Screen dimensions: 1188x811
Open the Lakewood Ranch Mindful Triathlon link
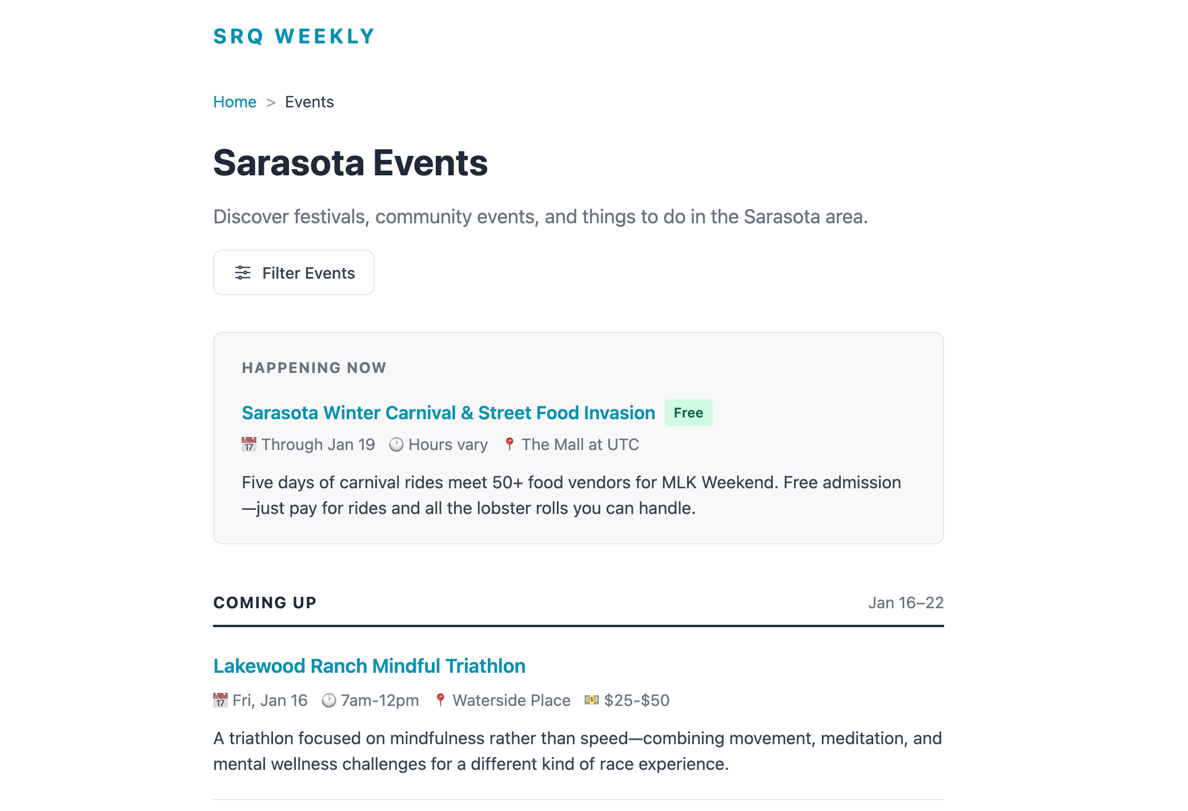(369, 665)
